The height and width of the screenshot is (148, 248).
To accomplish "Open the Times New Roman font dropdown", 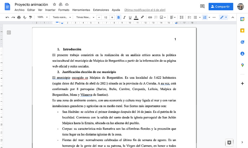I will coord(85,17).
